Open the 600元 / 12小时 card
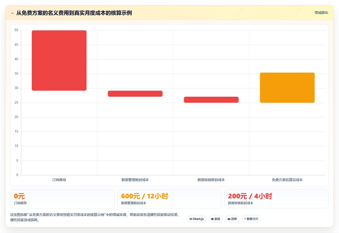This screenshot has width=339, height=233. (x=169, y=199)
